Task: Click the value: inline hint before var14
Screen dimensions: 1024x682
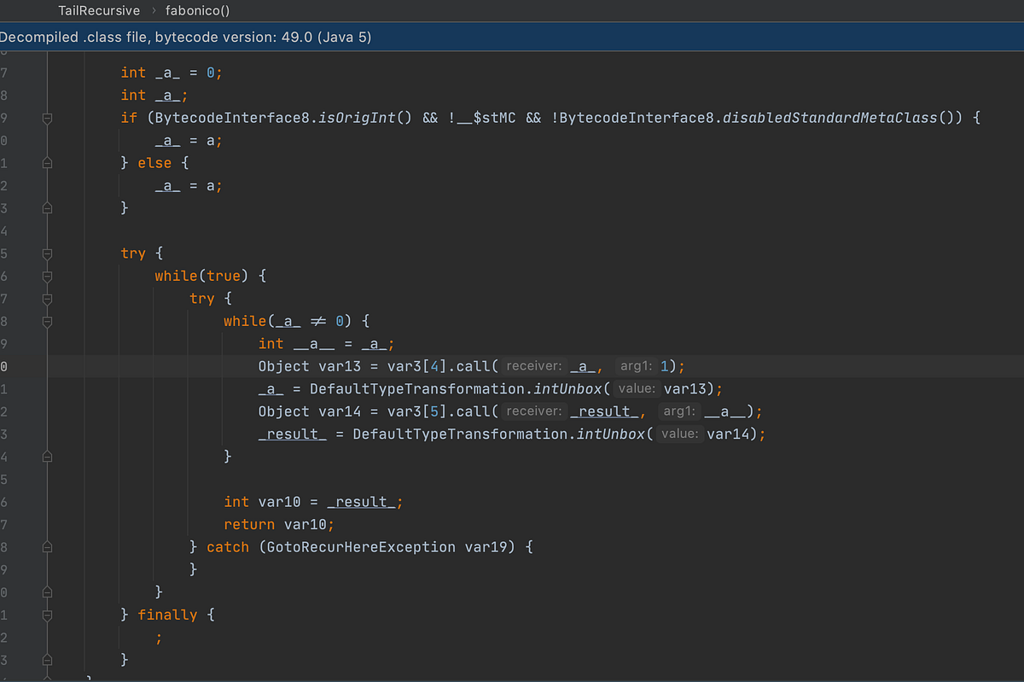Action: 681,434
